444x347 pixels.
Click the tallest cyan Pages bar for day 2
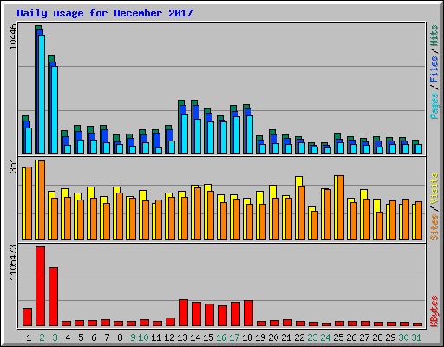tap(42, 94)
